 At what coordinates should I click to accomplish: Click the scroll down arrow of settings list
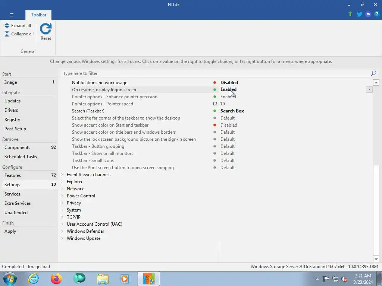click(376, 259)
